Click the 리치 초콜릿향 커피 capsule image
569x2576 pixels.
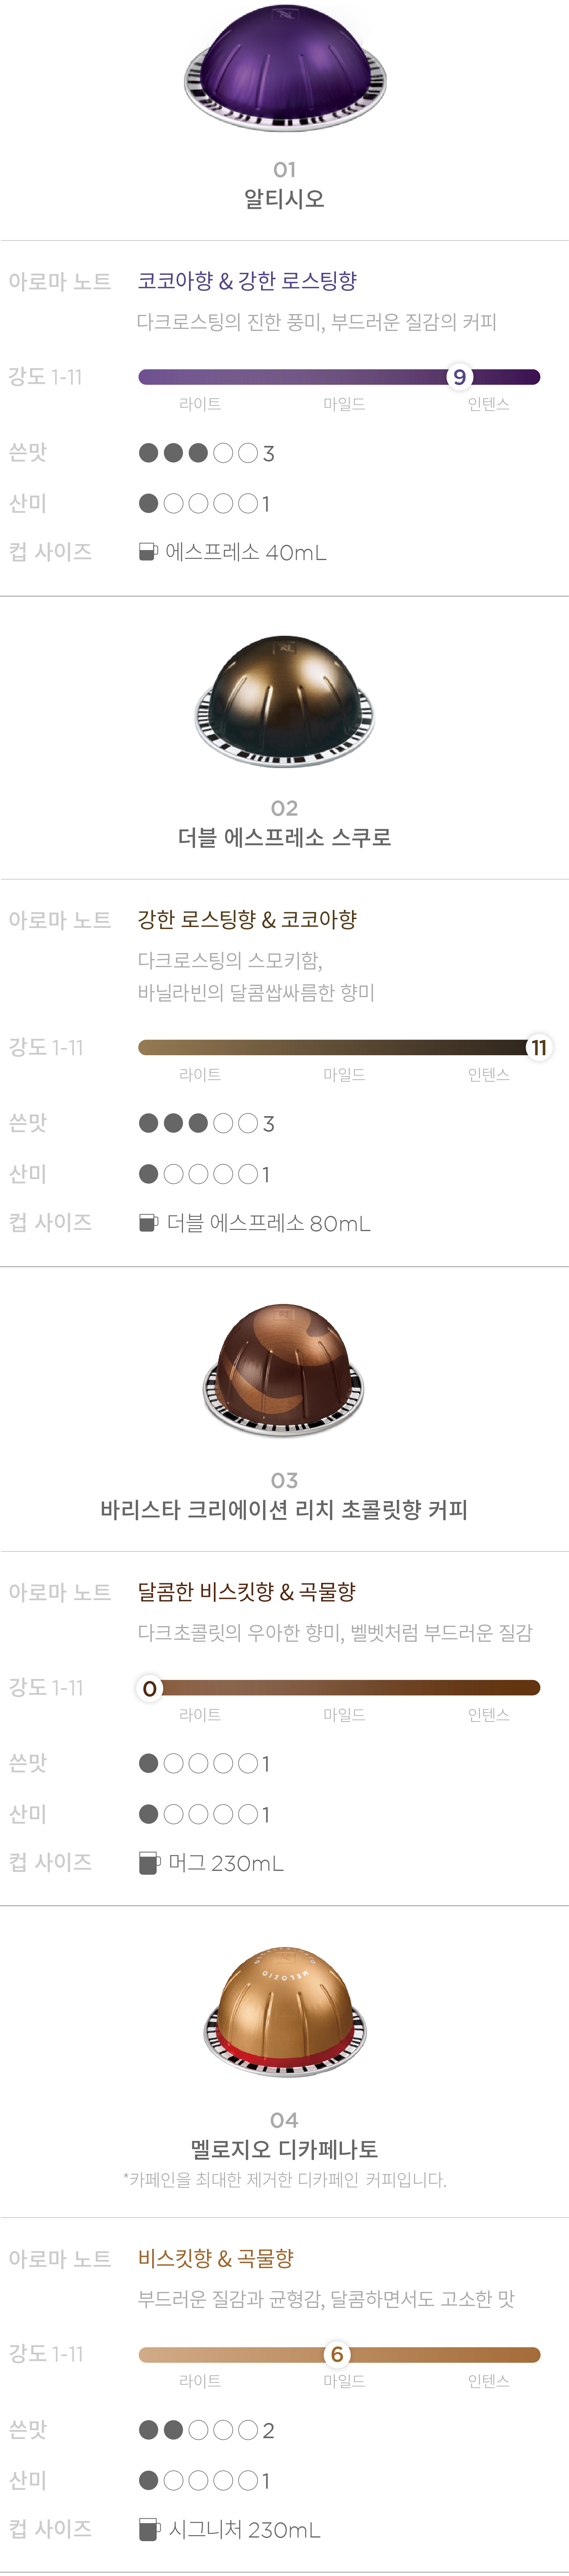pyautogui.click(x=285, y=1371)
